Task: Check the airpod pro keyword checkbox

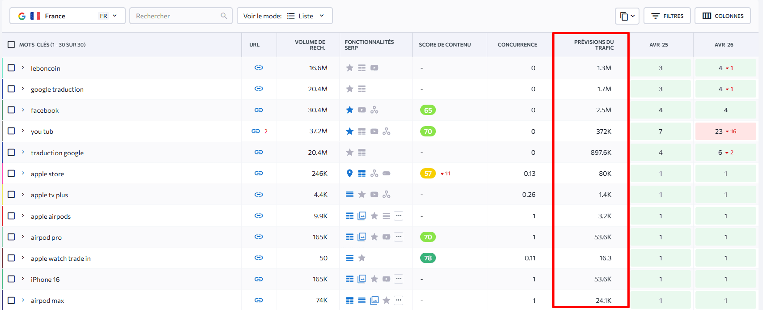Action: 11,237
